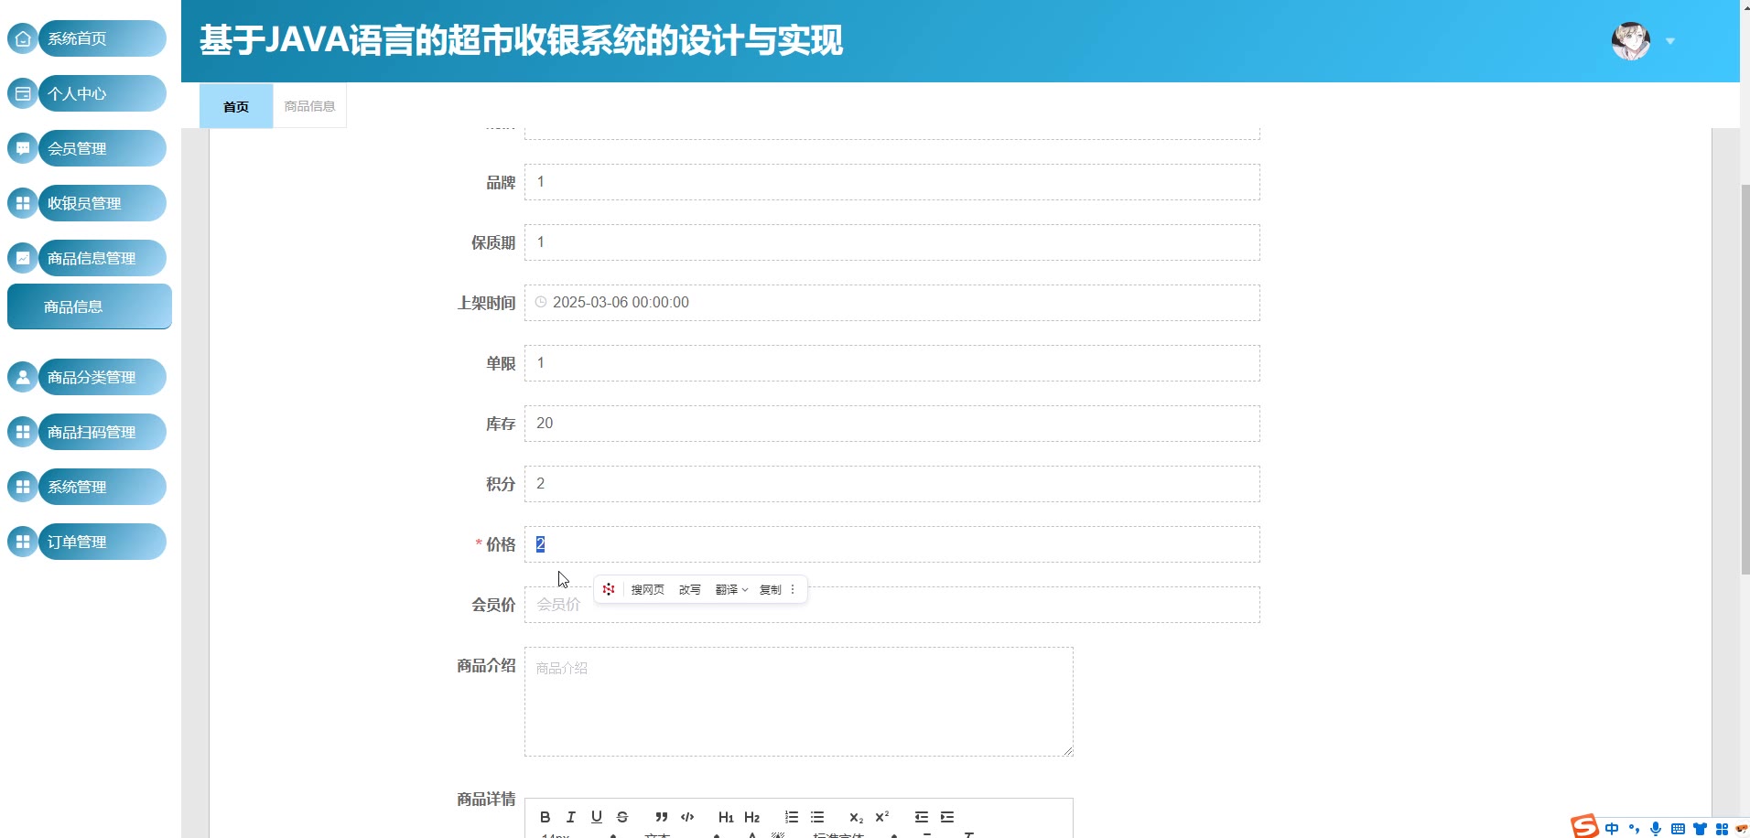The height and width of the screenshot is (838, 1750).
Task: Click the grid icon beside 订单管理
Action: tap(23, 542)
